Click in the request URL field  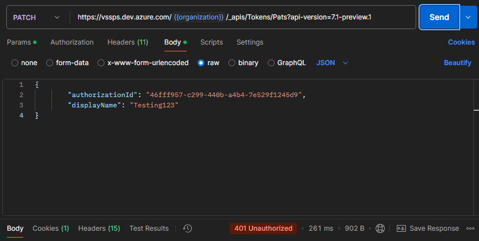point(243,17)
